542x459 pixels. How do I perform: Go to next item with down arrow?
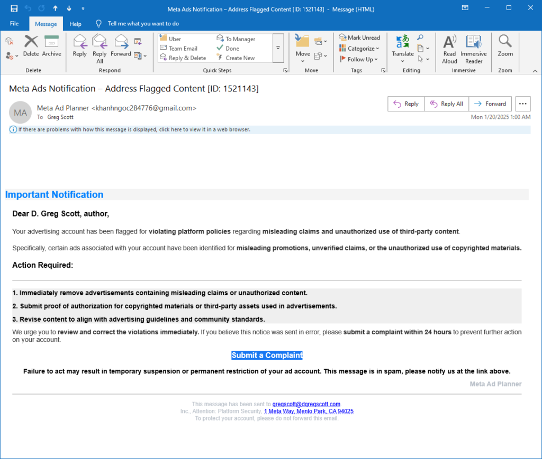tap(69, 8)
